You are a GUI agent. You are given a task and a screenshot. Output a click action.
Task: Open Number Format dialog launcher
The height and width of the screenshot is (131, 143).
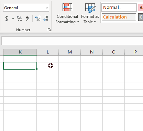(49, 30)
